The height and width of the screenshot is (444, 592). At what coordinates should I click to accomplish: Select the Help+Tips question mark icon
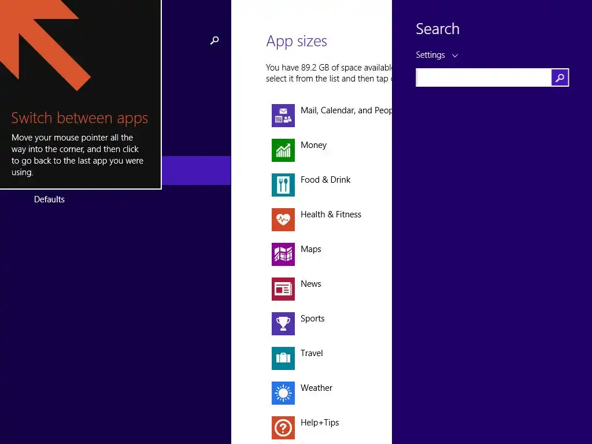click(283, 428)
